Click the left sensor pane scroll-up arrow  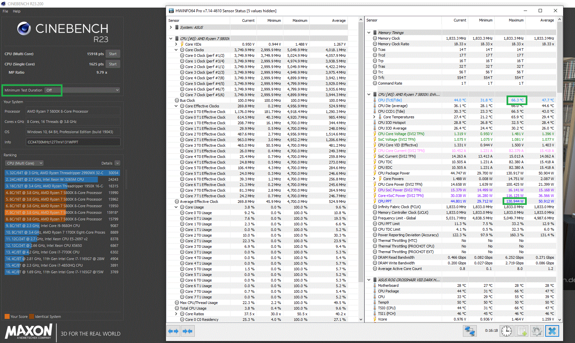tap(361, 20)
